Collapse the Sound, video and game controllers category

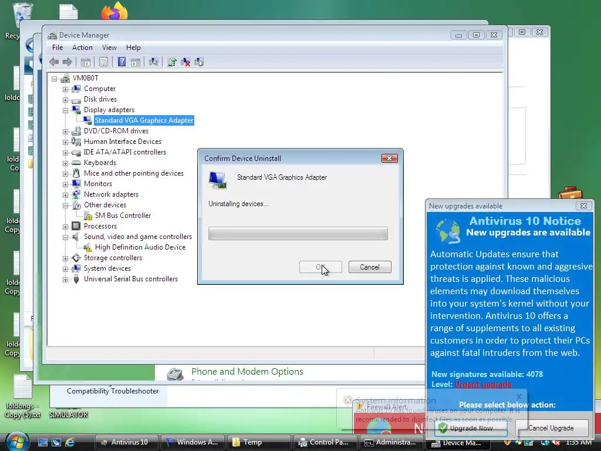point(66,237)
